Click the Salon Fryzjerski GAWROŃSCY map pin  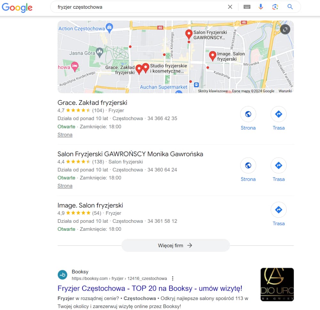189,34
